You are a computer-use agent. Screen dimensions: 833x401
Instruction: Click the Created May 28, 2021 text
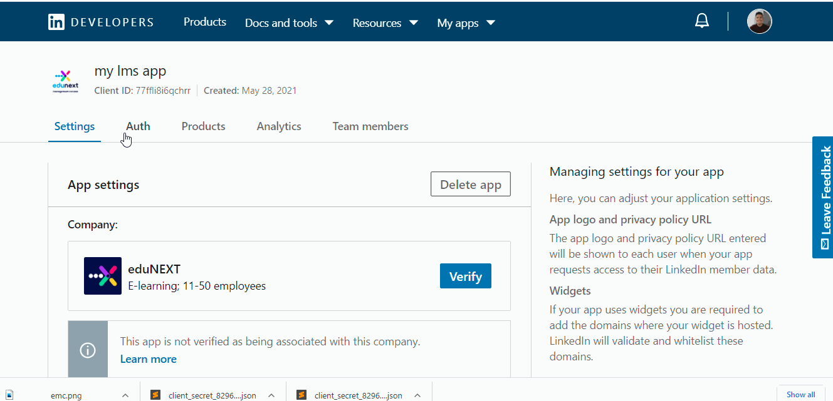(x=250, y=91)
